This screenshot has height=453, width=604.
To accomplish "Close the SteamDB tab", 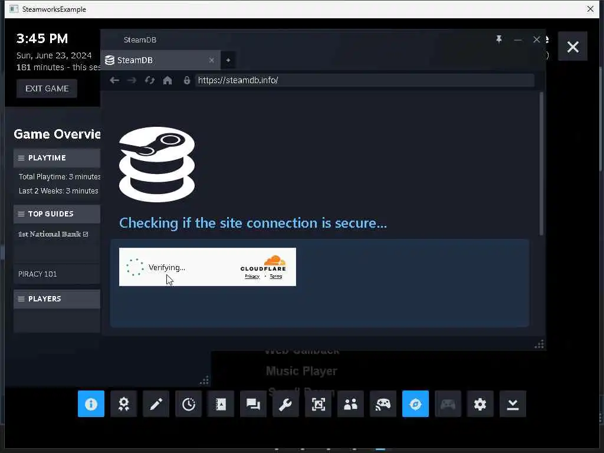I will click(212, 60).
